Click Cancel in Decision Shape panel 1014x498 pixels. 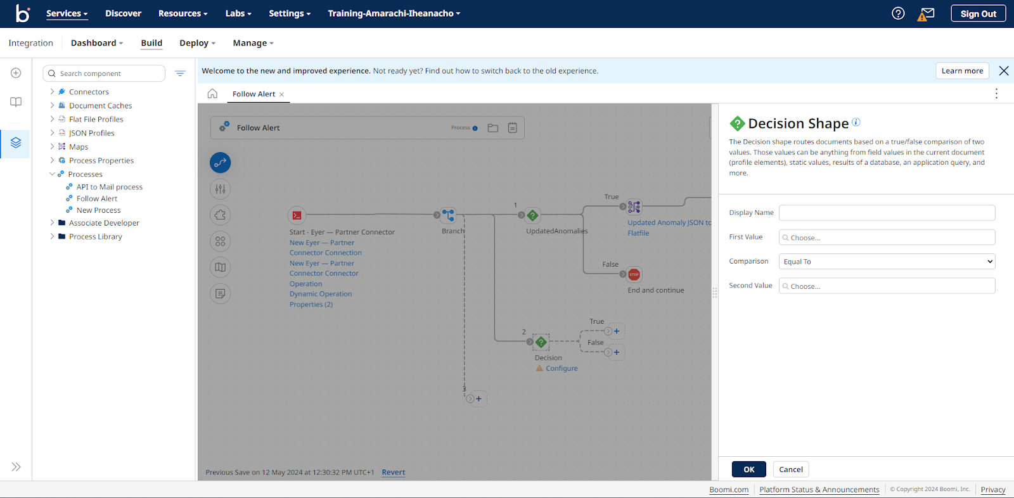791,469
